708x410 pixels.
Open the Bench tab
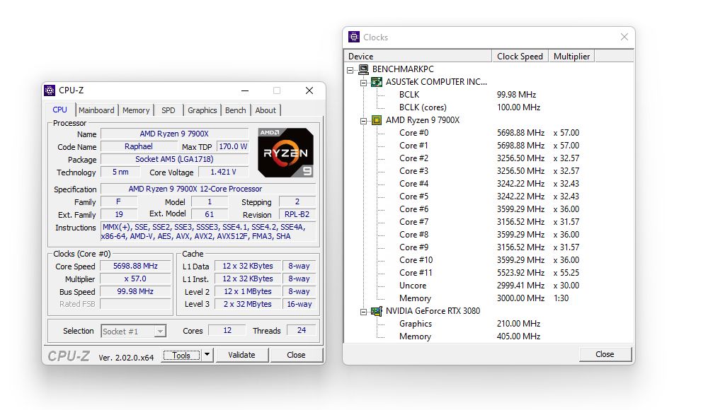[x=236, y=110]
